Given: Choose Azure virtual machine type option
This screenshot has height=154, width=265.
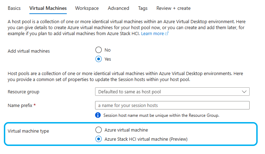Looking at the screenshot, I should coord(99,130).
